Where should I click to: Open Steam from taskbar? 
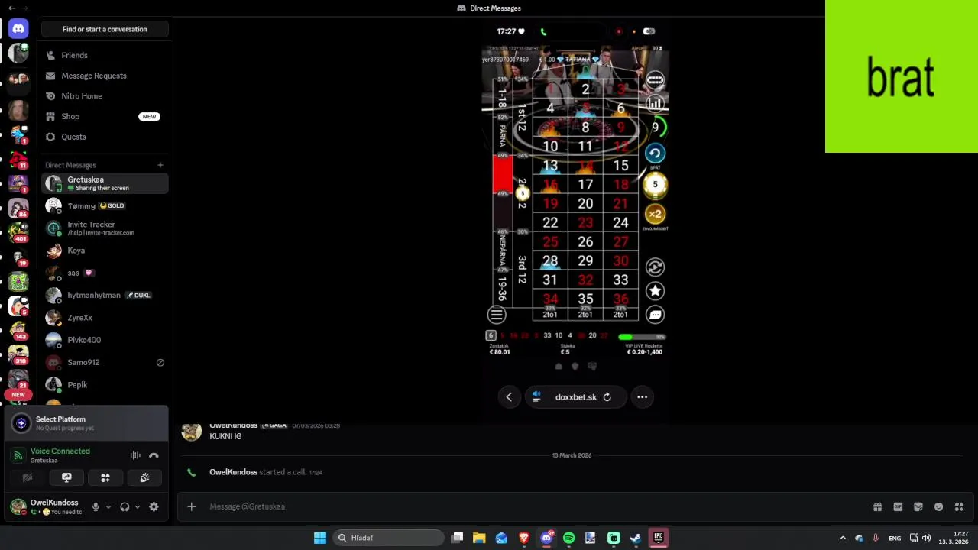[x=635, y=538]
